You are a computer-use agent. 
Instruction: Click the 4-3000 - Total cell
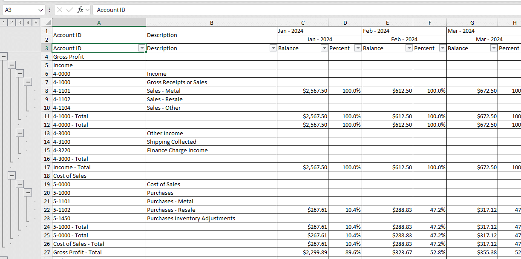pyautogui.click(x=99, y=159)
